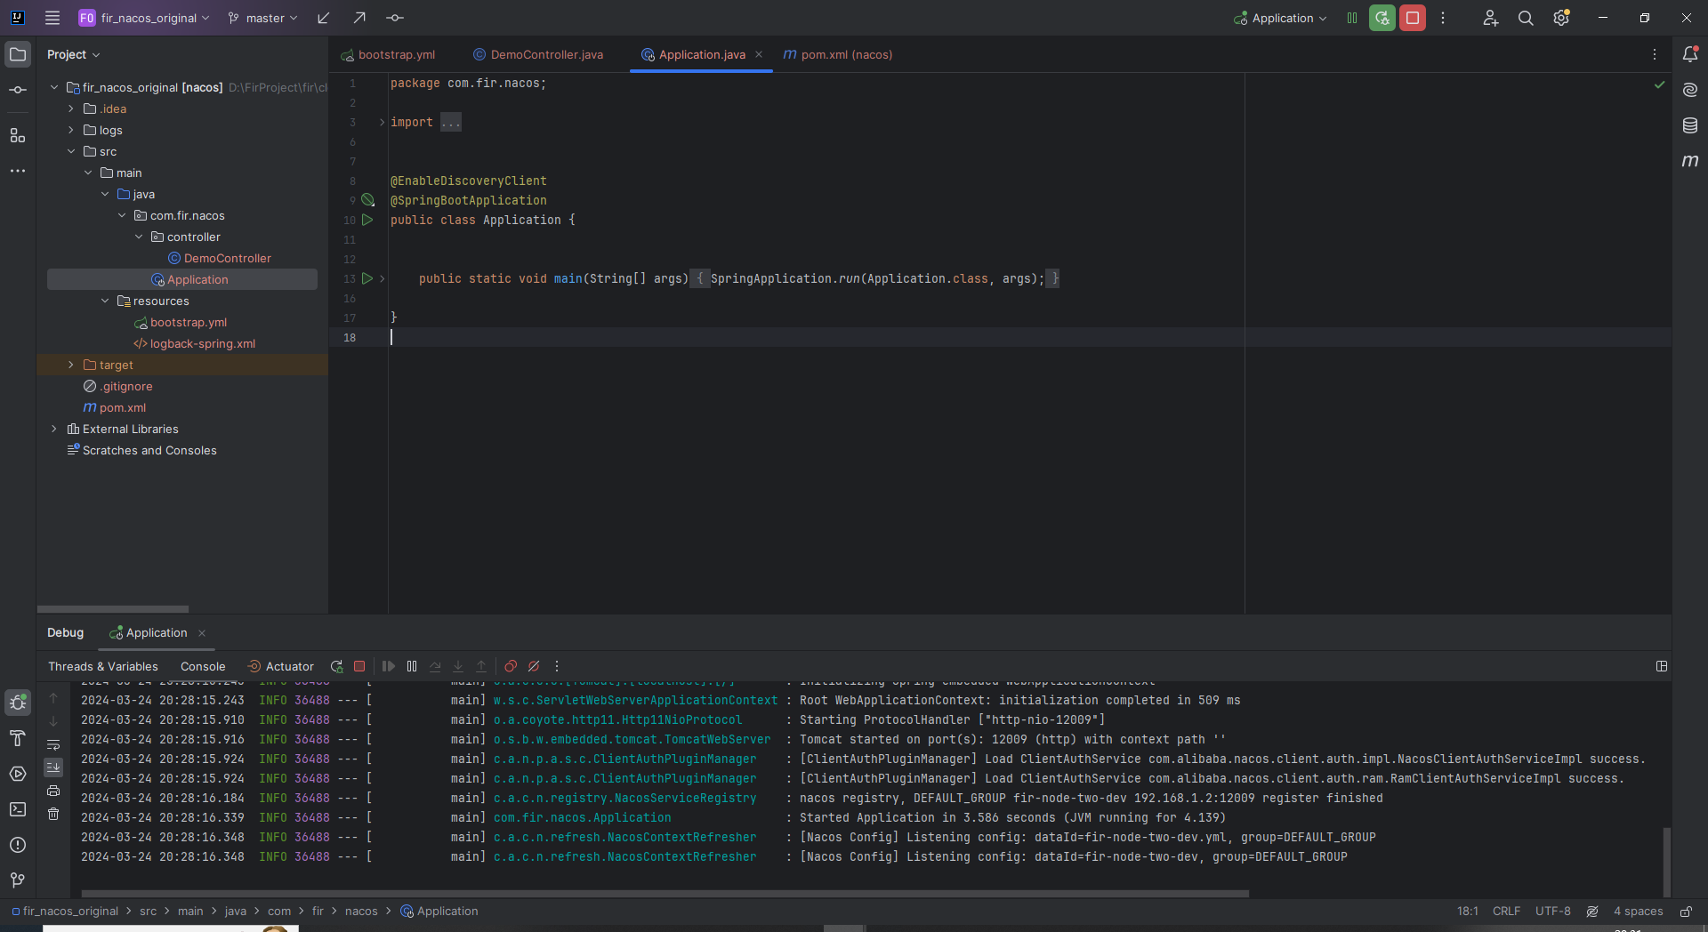Viewport: 1708px width, 932px height.
Task: Open the main hamburger menu
Action: point(52,18)
